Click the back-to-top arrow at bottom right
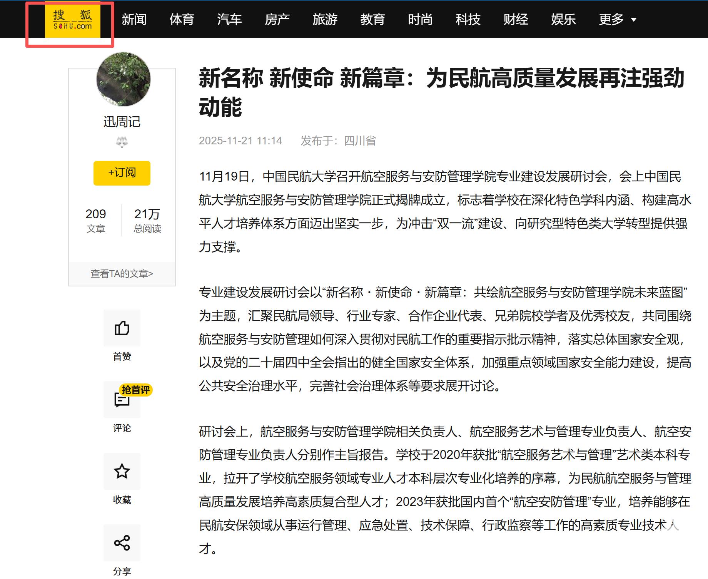The width and height of the screenshot is (708, 579). [x=672, y=525]
